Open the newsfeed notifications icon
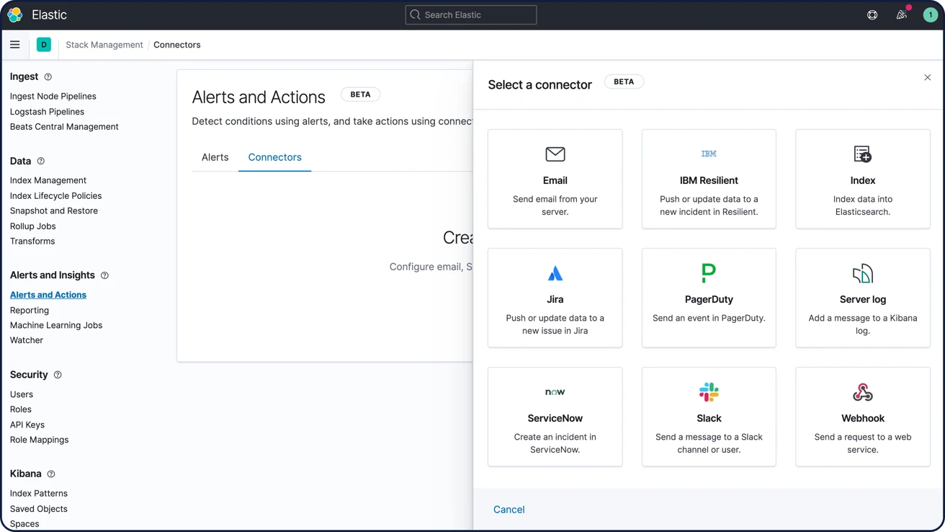 901,14
